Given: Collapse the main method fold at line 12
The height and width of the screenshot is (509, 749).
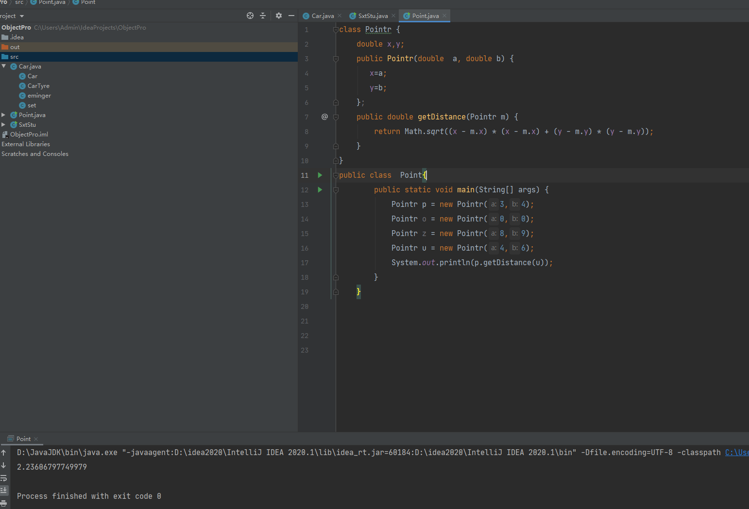Looking at the screenshot, I should tap(336, 190).
